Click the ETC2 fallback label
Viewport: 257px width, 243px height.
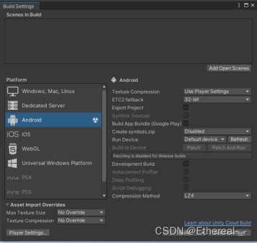click(x=128, y=99)
